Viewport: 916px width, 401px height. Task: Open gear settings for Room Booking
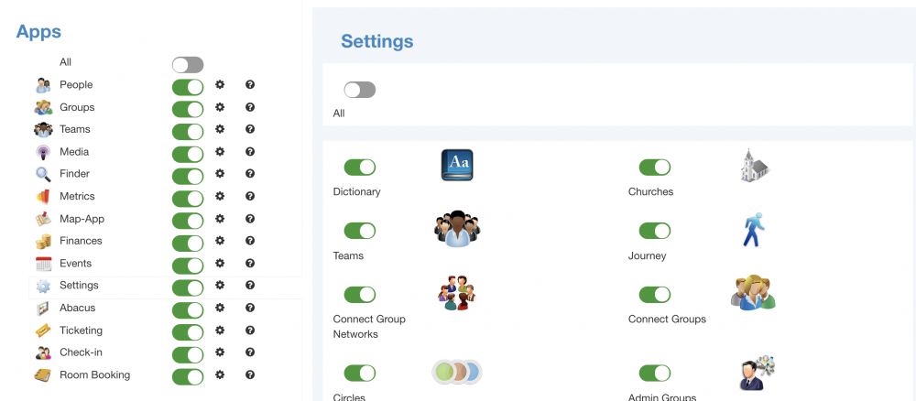220,374
